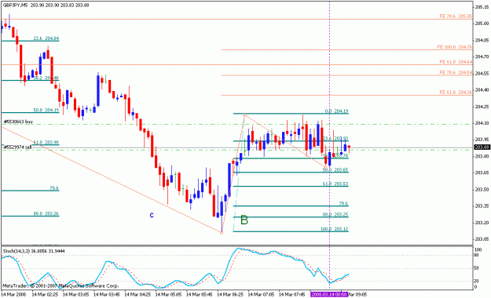Click the 204.40 price scale value
This screenshot has width=491, height=298.
(482, 90)
